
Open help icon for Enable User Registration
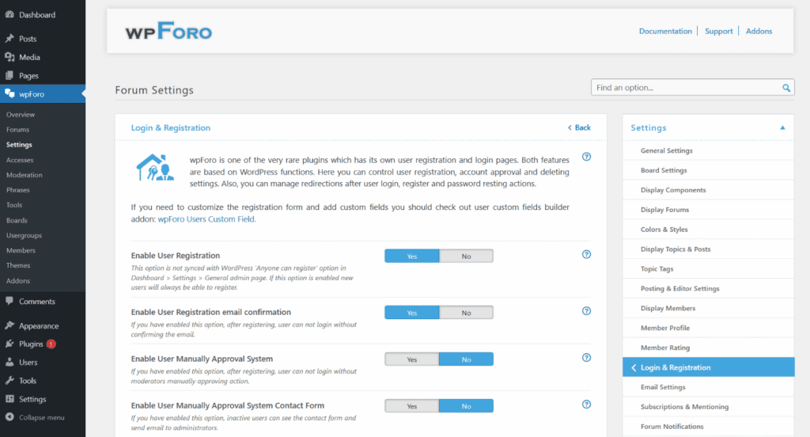(586, 254)
